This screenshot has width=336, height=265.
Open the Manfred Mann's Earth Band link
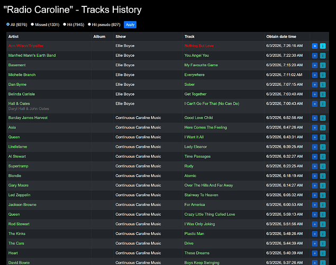coord(32,55)
